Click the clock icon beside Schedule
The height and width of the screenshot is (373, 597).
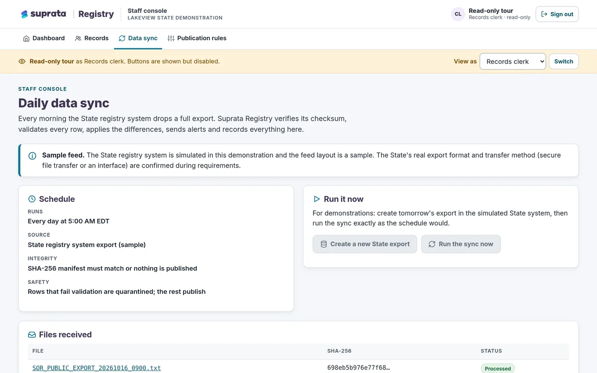[32, 199]
